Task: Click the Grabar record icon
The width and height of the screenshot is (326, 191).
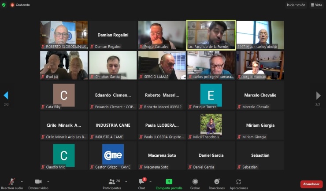Action: pos(195,182)
